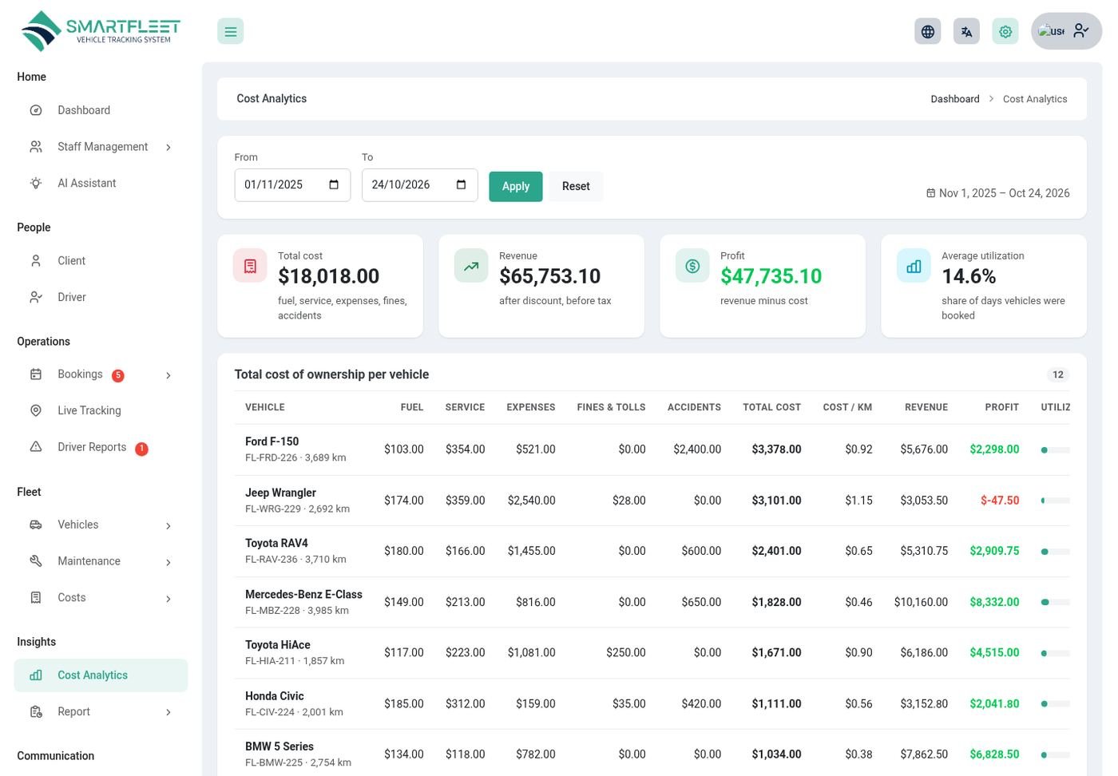Expand the Vehicles submenu
1118x776 pixels.
coord(101,525)
